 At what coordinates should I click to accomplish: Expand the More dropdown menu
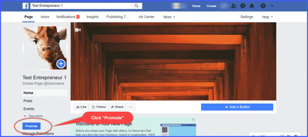[169, 17]
